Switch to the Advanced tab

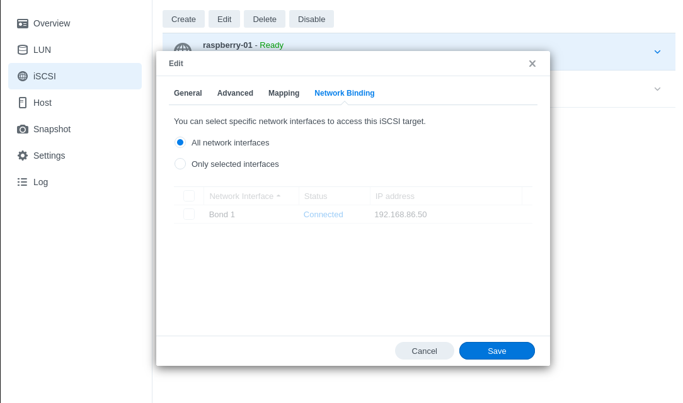(235, 93)
